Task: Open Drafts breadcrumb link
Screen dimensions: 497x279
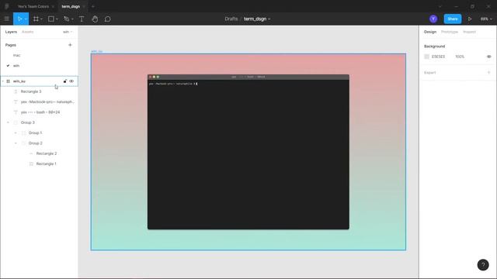Action: pos(231,19)
